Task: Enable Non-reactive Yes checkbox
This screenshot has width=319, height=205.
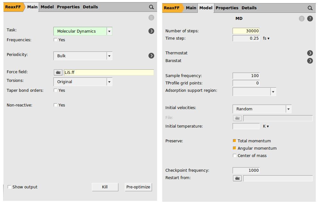Action: coord(55,105)
